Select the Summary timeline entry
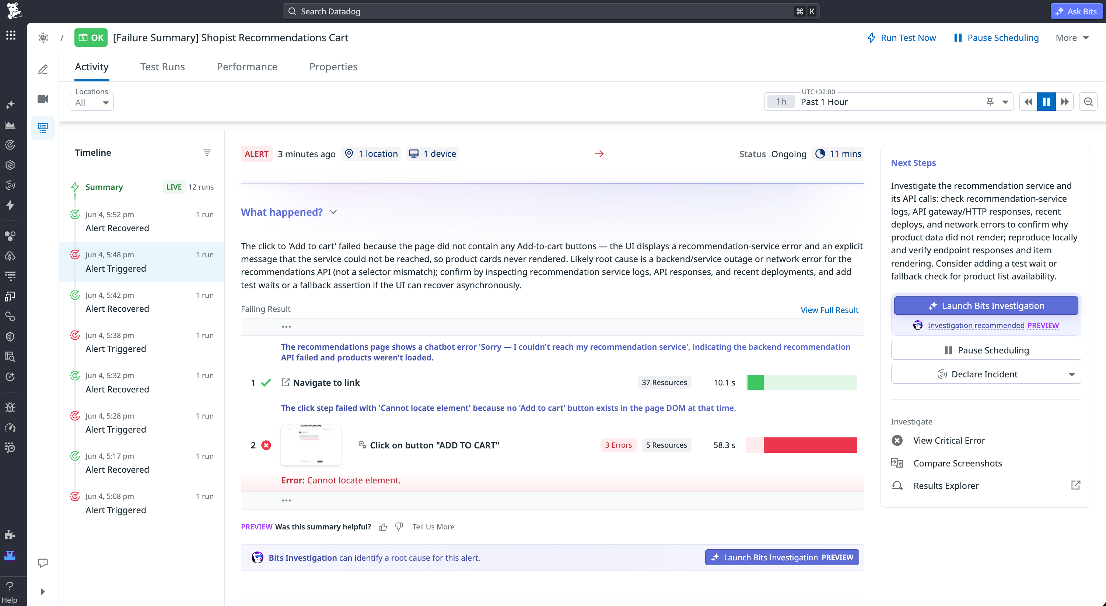This screenshot has height=606, width=1106. click(x=142, y=187)
